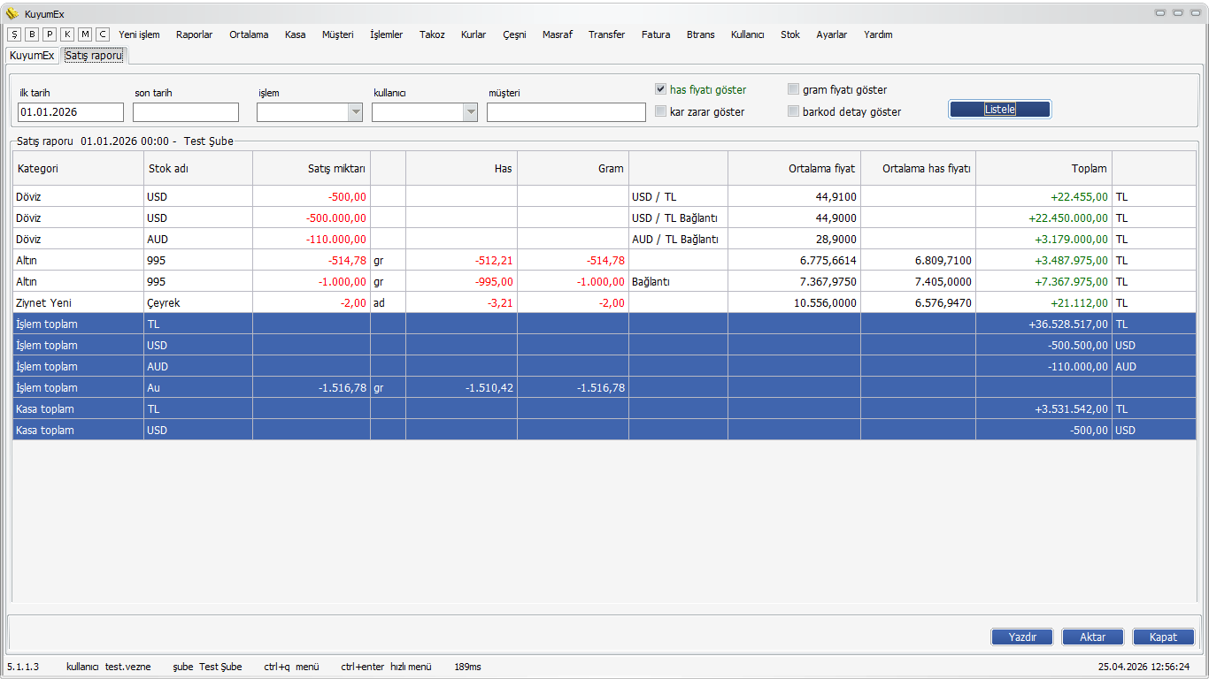Turn on 'barkod detay göster' checkbox
1209x679 pixels.
pos(793,111)
